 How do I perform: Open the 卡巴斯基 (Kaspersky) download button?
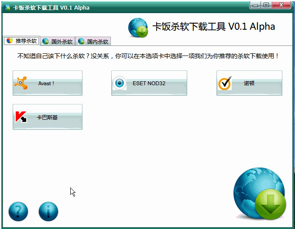pos(48,117)
